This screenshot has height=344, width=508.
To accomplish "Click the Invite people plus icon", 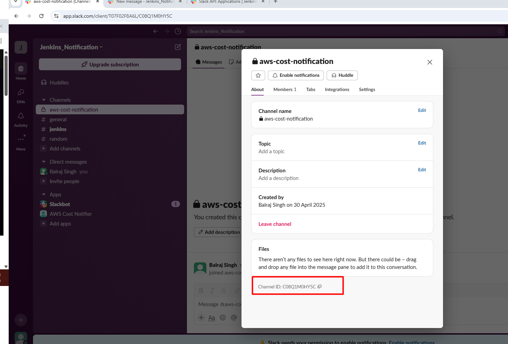I will (x=43, y=181).
